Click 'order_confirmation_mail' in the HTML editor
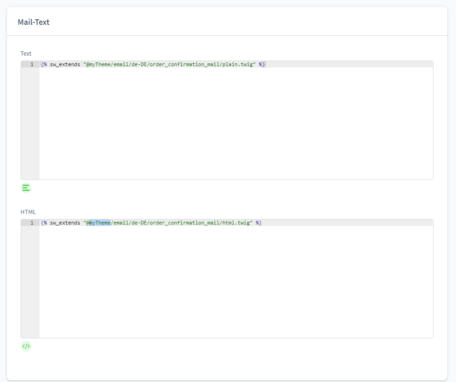This screenshot has width=456, height=382. (x=184, y=223)
